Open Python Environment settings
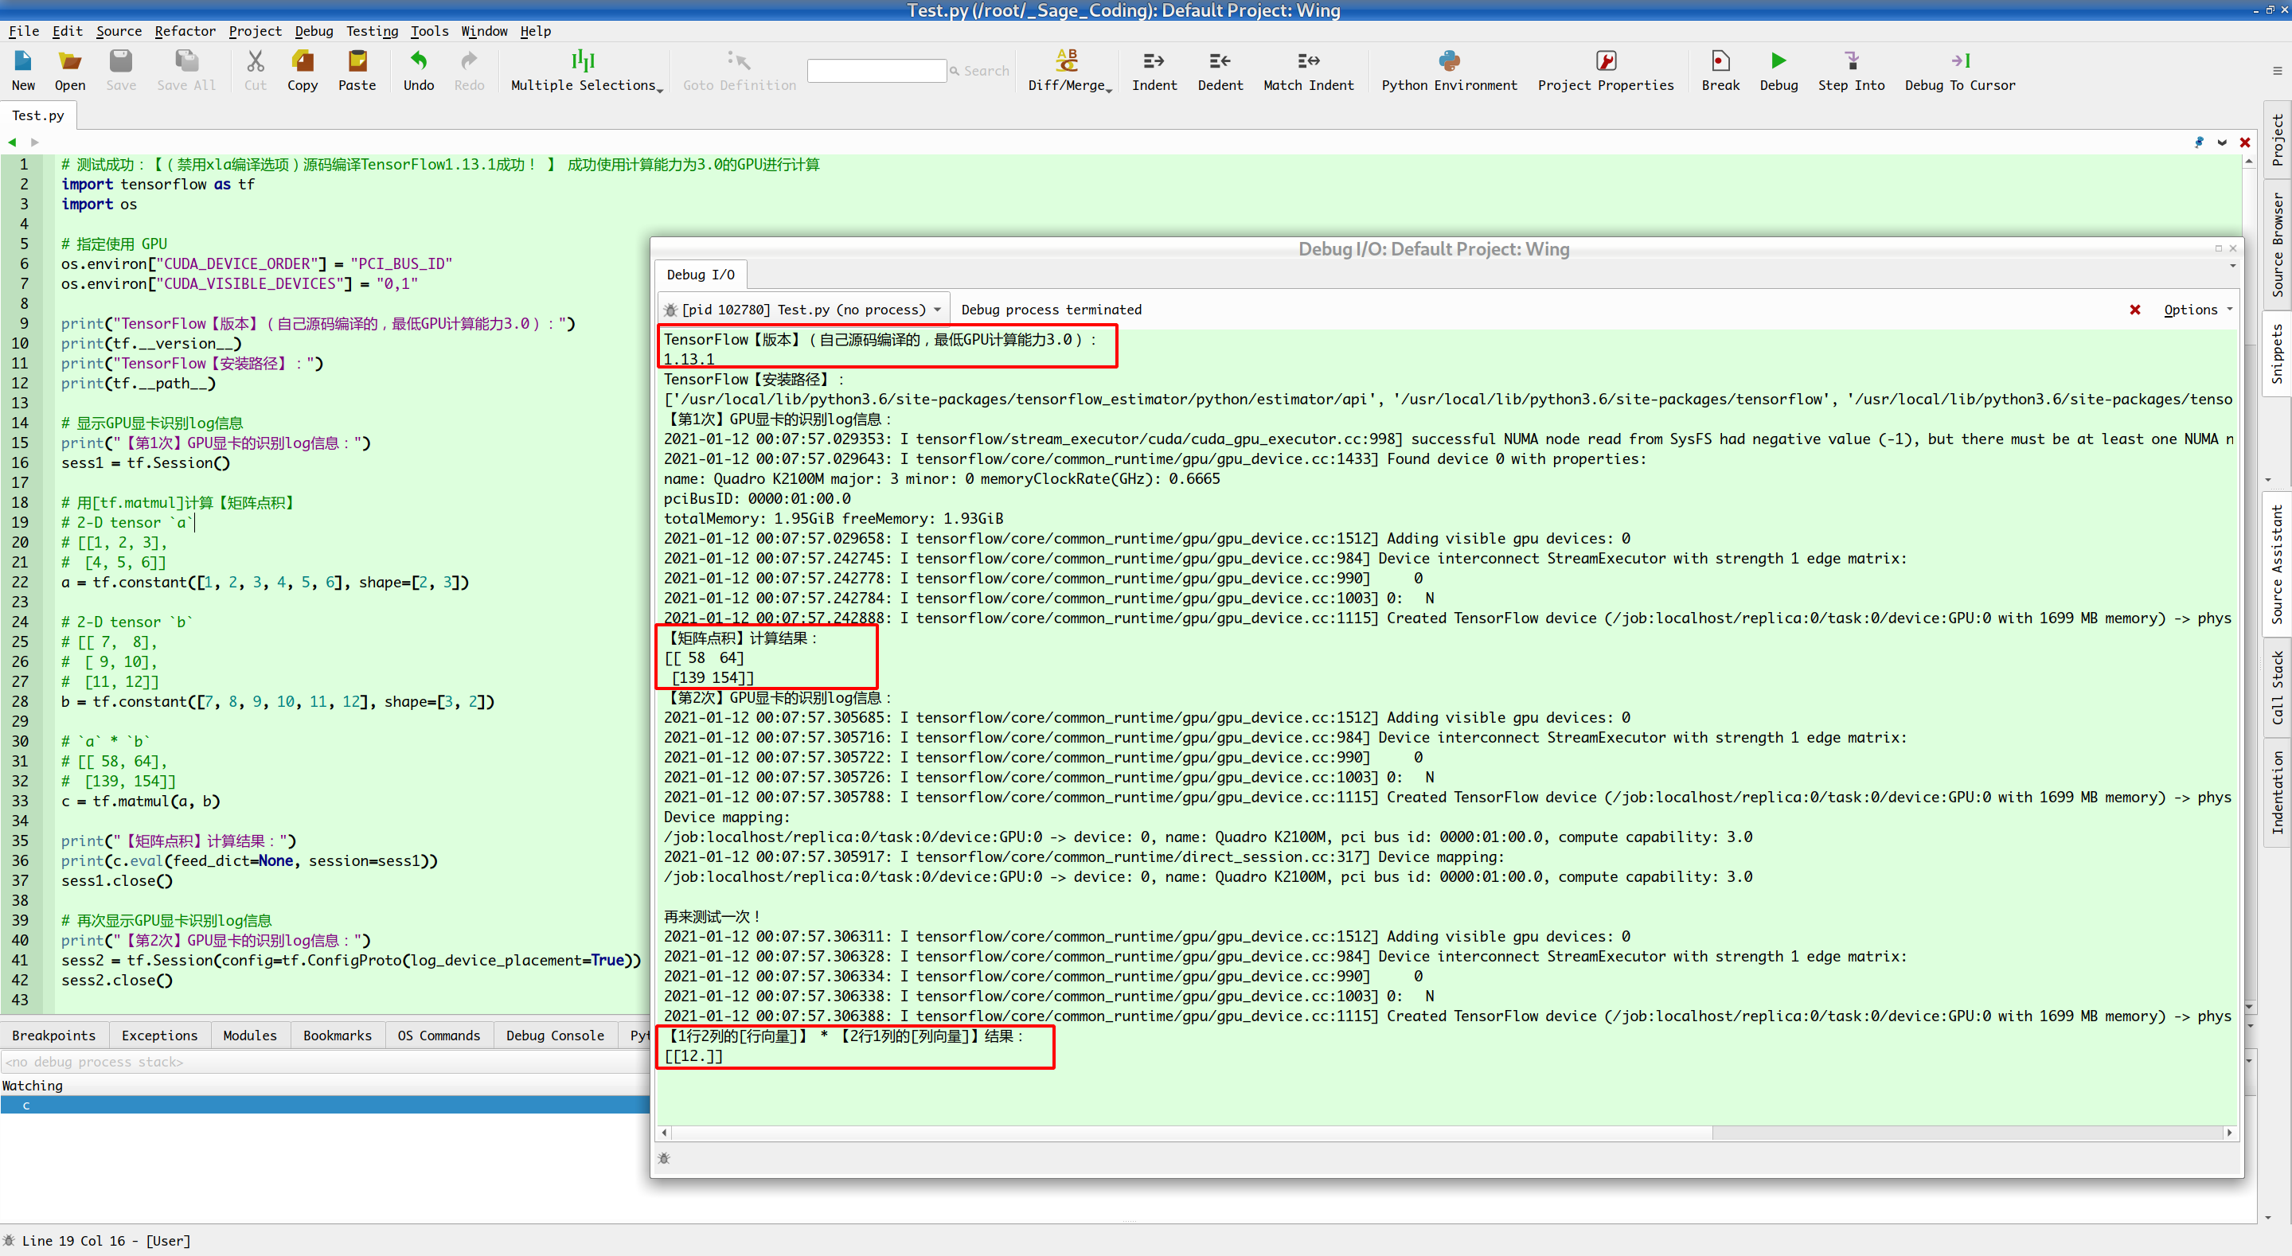The image size is (2292, 1256). 1448,70
